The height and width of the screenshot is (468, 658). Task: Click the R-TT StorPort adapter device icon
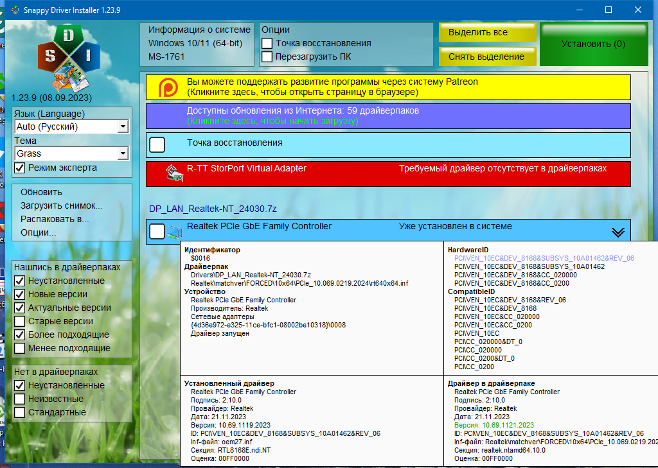tap(174, 173)
